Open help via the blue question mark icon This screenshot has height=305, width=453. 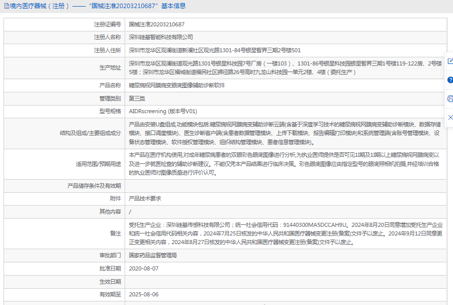point(450,80)
